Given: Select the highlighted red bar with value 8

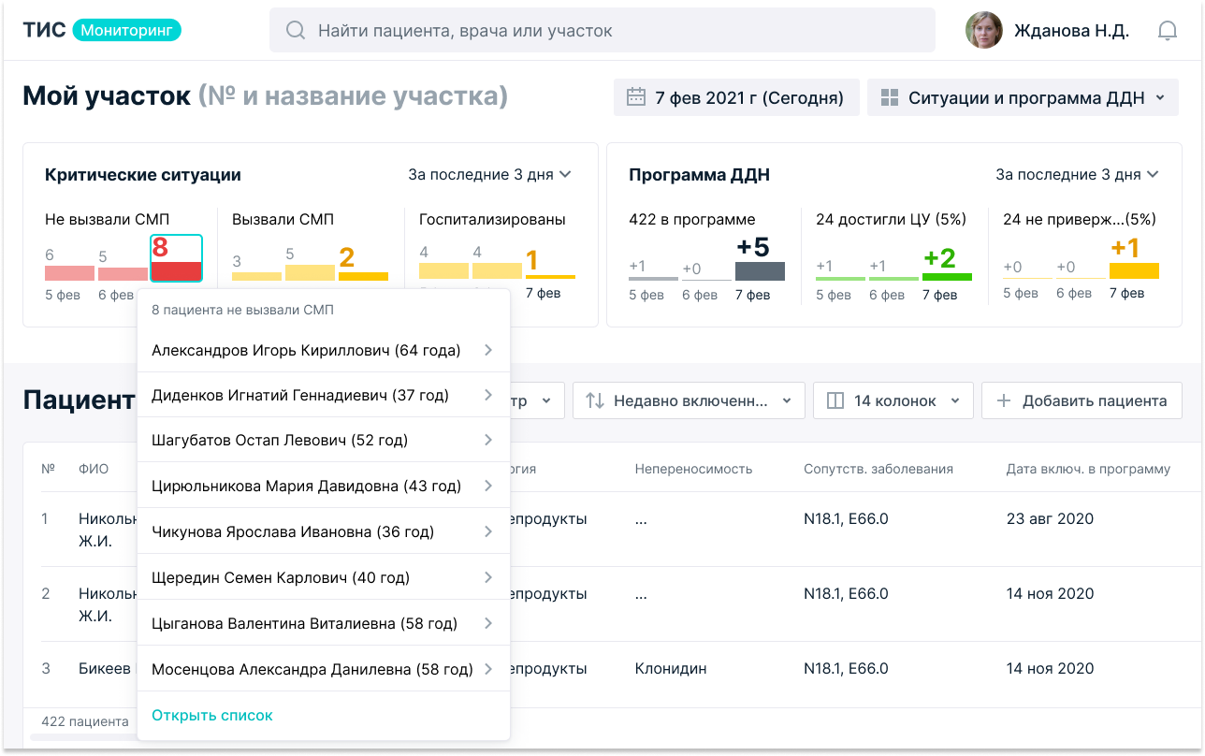Looking at the screenshot, I should [x=176, y=258].
